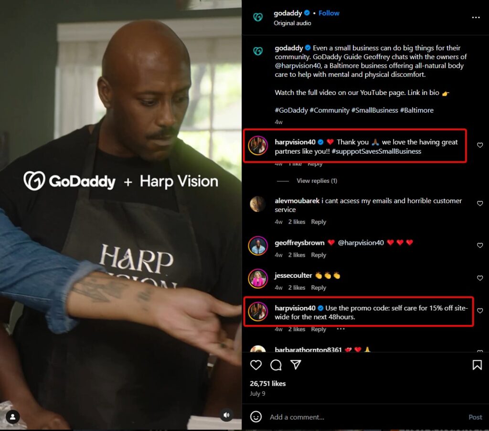Image resolution: width=489 pixels, height=431 pixels.
Task: Like the post with the heart icon
Action: pyautogui.click(x=256, y=365)
